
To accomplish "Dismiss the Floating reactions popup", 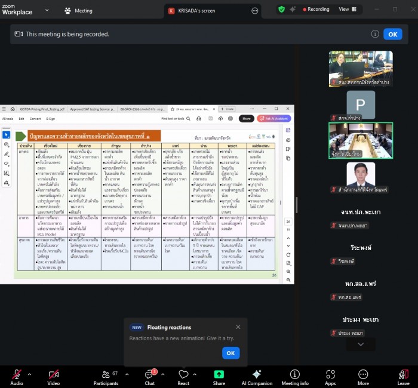I will 238,327.
